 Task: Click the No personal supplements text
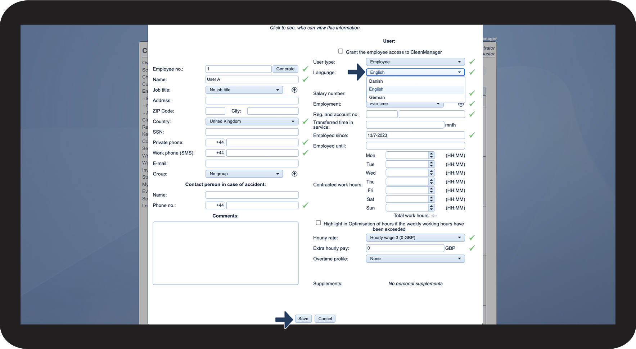point(415,284)
